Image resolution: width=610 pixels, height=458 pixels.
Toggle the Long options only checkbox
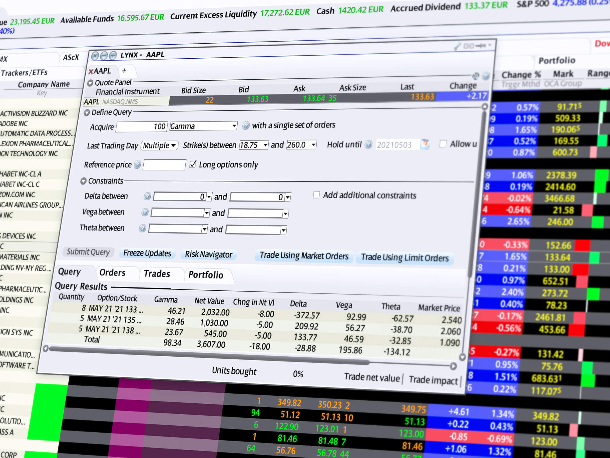click(x=193, y=164)
